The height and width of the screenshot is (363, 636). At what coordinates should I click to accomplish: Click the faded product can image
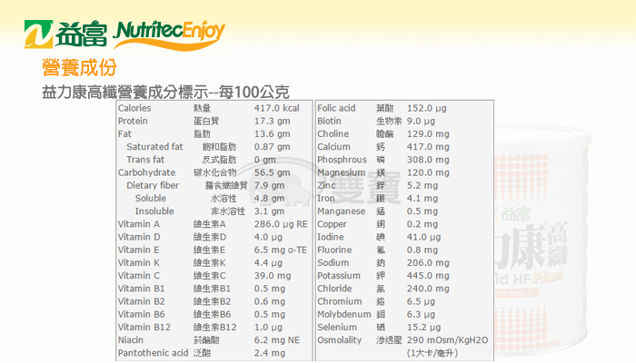click(542, 239)
